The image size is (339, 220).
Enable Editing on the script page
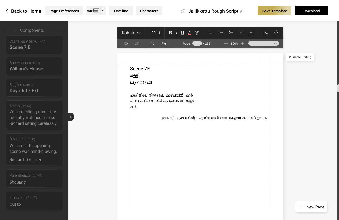tap(299, 57)
